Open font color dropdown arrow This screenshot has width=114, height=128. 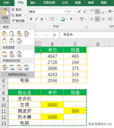point(75,19)
